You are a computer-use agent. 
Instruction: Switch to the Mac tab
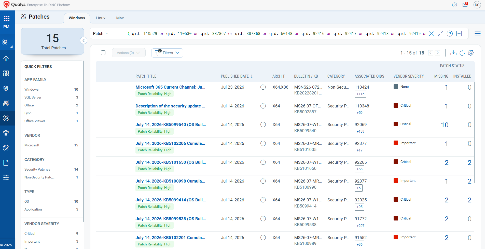tap(120, 18)
